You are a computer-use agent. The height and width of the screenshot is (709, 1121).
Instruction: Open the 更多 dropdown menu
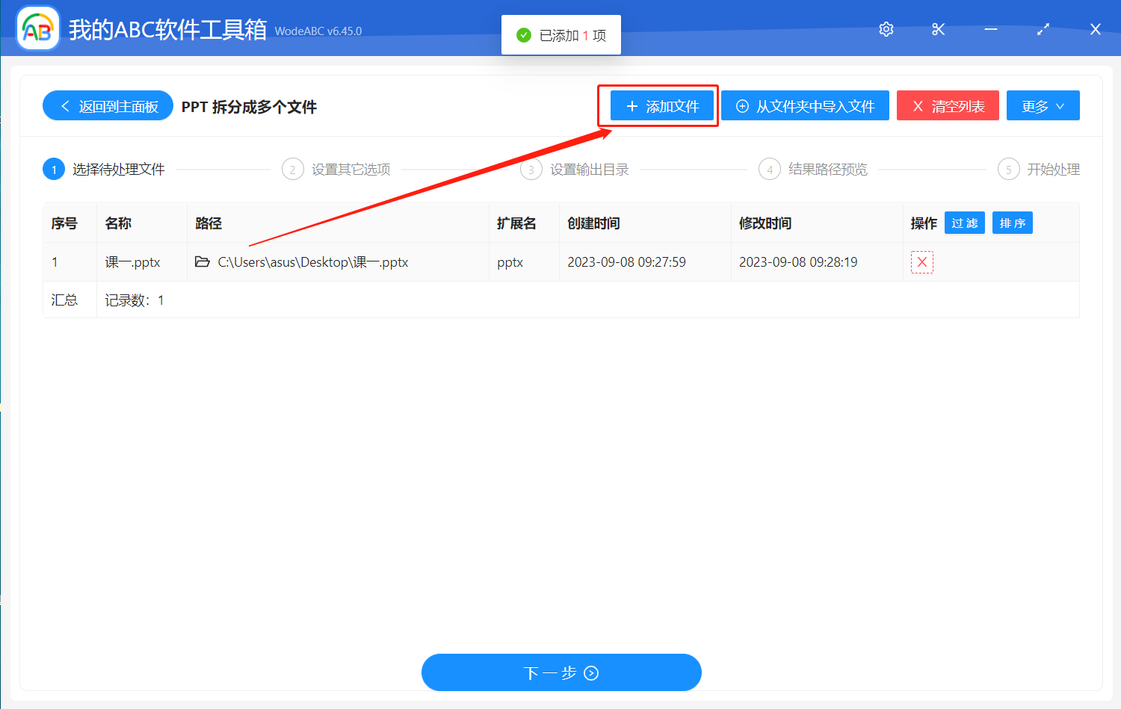[x=1043, y=105]
